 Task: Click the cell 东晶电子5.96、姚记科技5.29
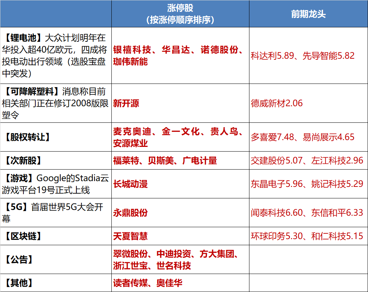[x=309, y=184]
